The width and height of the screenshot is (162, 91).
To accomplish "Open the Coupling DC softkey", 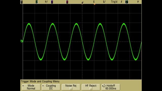I will [51, 87].
